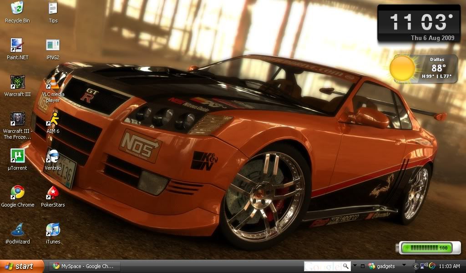This screenshot has height=273, width=466.
Task: Click the deskbar restore window icon
Action: click(x=363, y=266)
